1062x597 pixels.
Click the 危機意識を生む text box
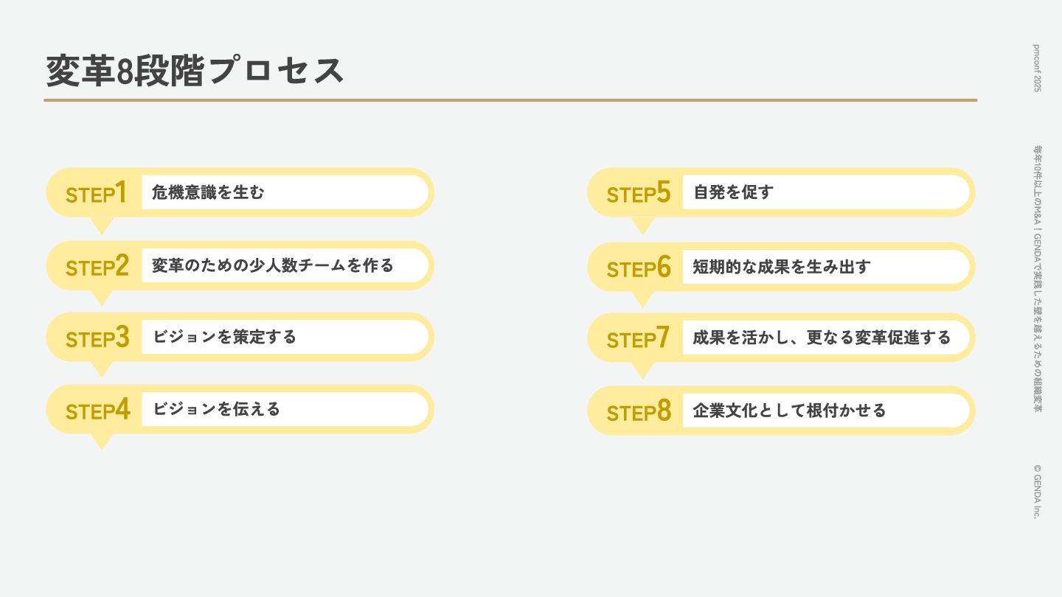(284, 192)
